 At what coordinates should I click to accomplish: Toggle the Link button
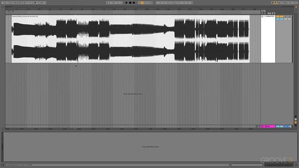[4, 3]
